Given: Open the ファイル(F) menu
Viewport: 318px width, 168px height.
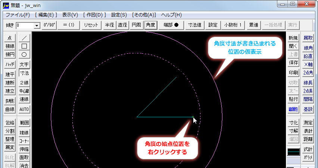Looking at the screenshot, I should click(18, 15).
